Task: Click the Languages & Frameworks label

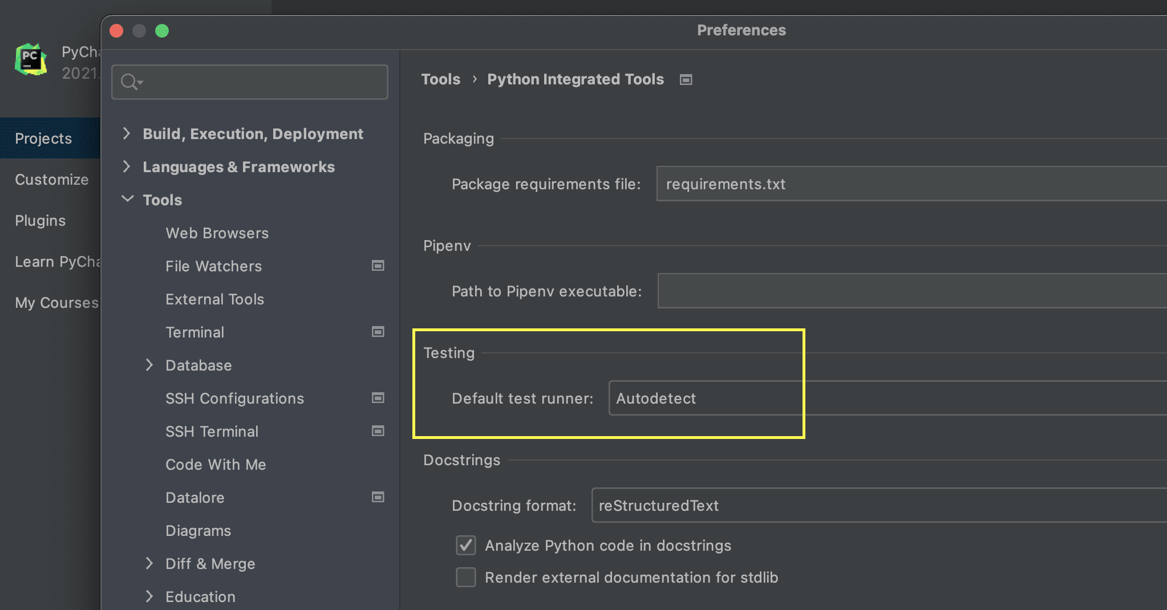Action: click(238, 167)
